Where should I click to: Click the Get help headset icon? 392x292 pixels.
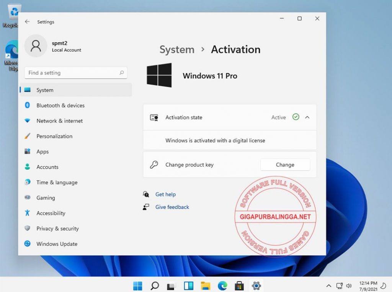(146, 194)
